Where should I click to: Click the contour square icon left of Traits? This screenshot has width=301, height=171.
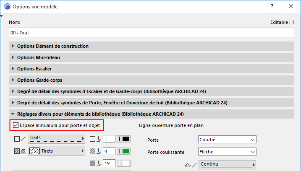tap(17, 139)
